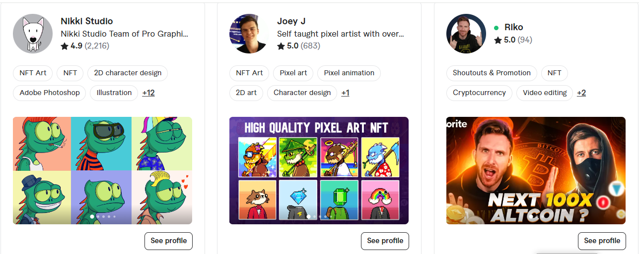This screenshot has width=639, height=254.
Task: Expand Nikki Studio's +12 more skills
Action: click(148, 93)
